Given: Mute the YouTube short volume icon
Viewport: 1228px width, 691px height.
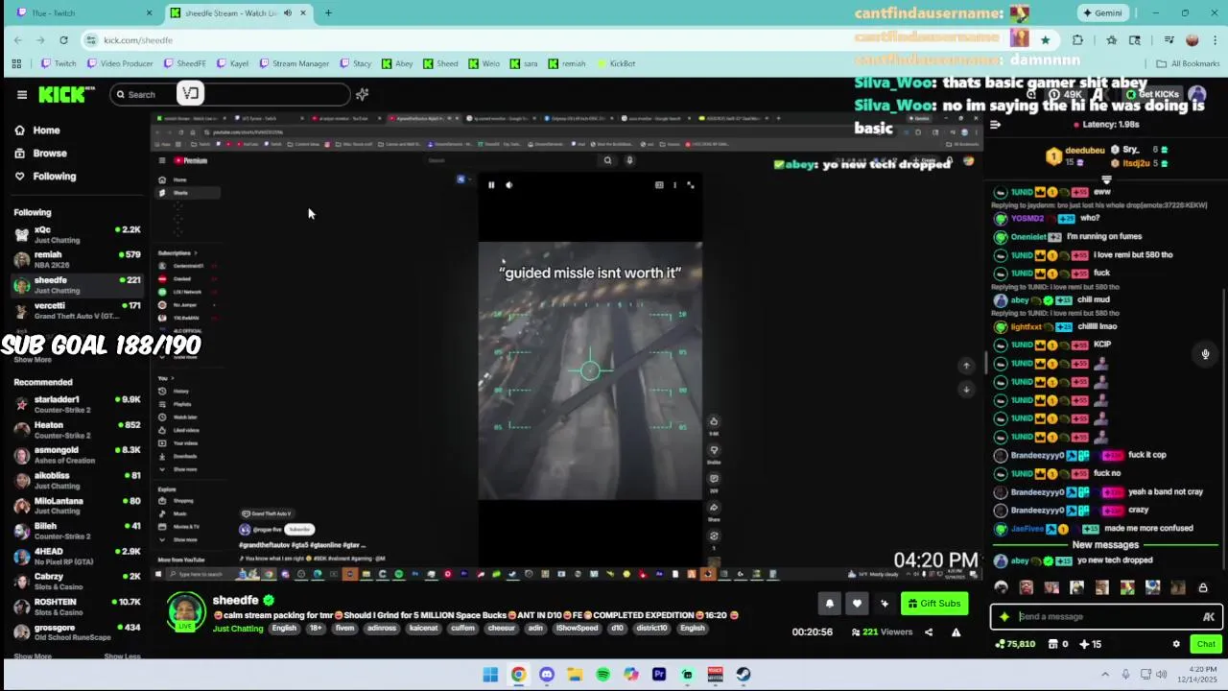Looking at the screenshot, I should point(509,185).
